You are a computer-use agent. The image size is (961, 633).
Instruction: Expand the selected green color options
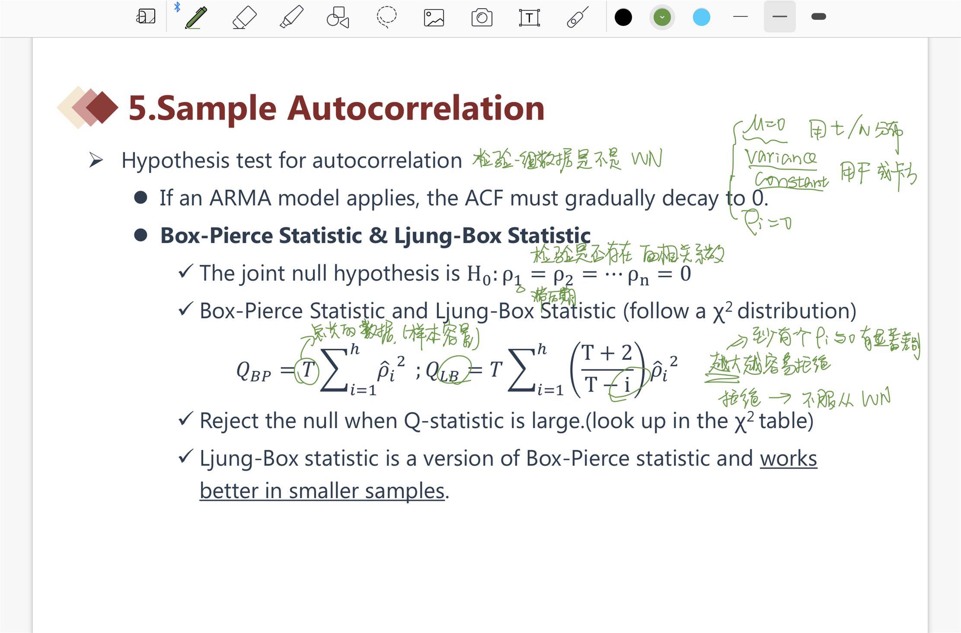pos(662,17)
